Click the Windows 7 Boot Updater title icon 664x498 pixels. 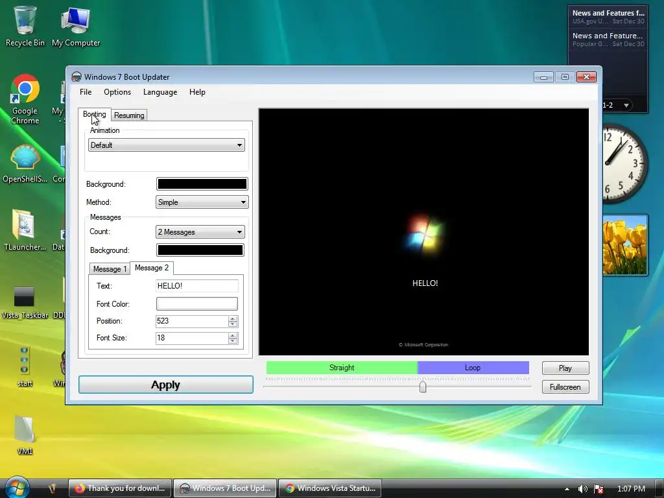tap(77, 77)
